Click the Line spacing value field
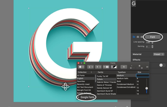 148,42
